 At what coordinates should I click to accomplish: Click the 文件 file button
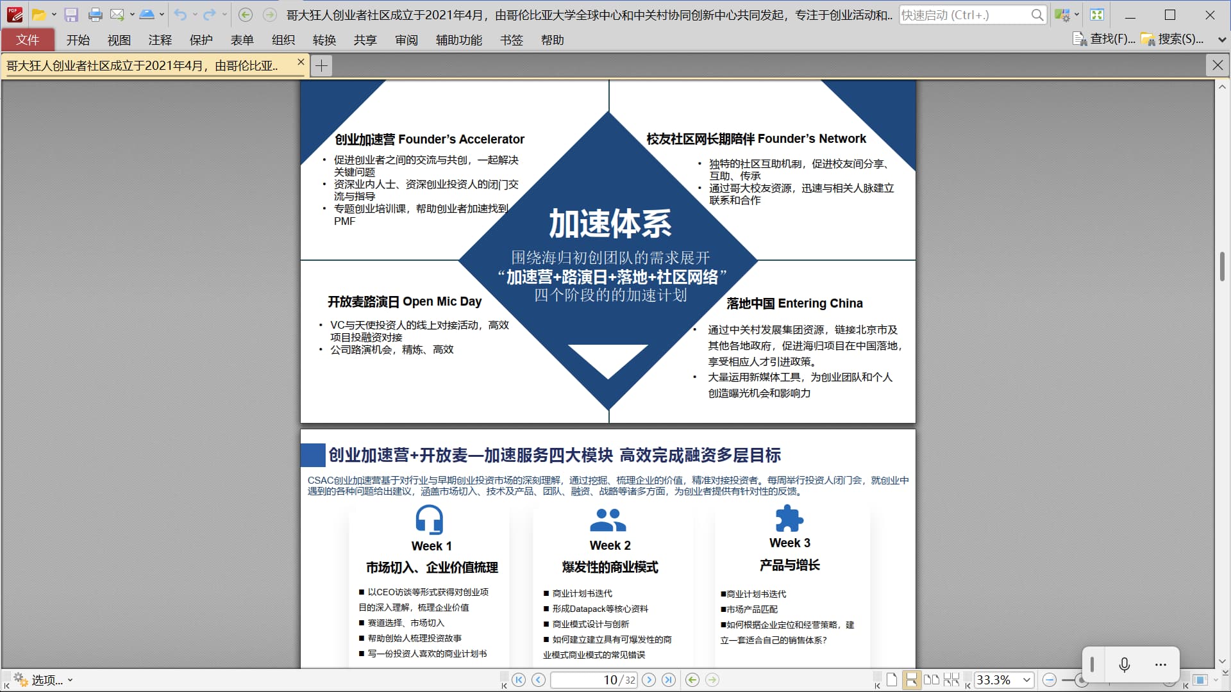coord(28,40)
